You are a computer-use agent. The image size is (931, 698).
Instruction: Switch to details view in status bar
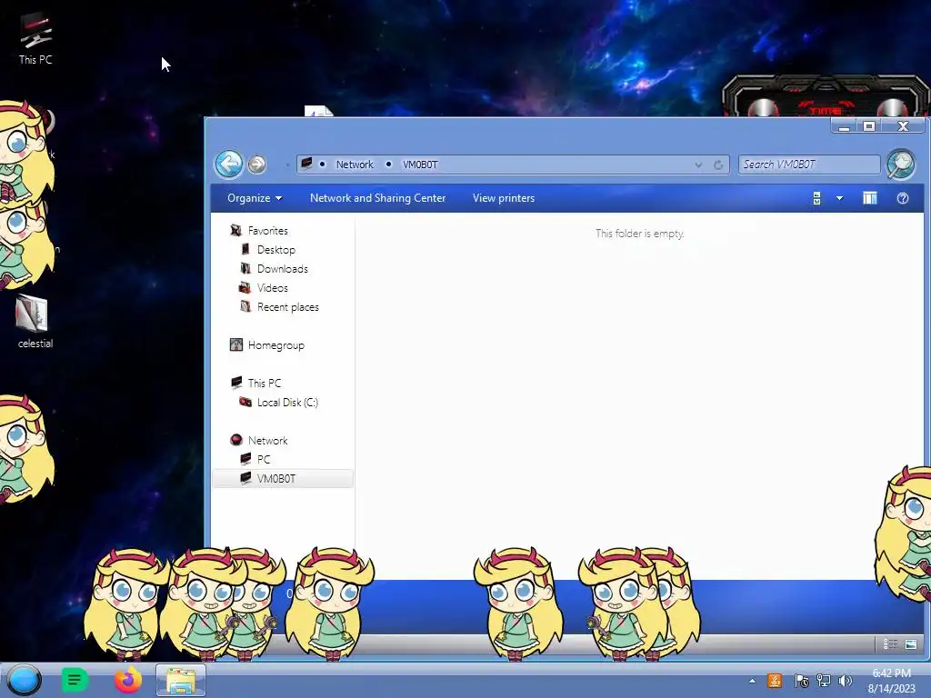890,644
